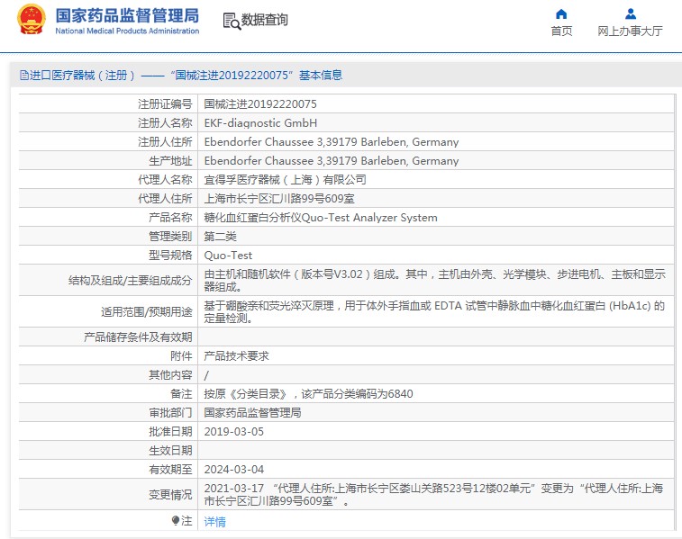Click the 注册证编号 label
682x539 pixels.
point(165,104)
